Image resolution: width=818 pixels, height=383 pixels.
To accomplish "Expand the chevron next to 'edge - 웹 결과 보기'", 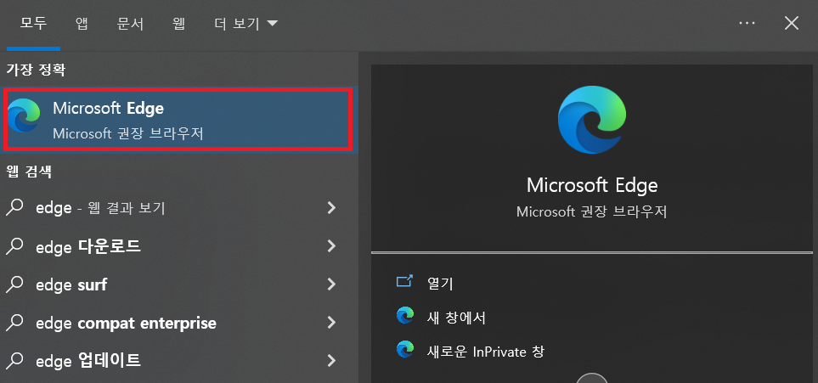I will pos(330,208).
